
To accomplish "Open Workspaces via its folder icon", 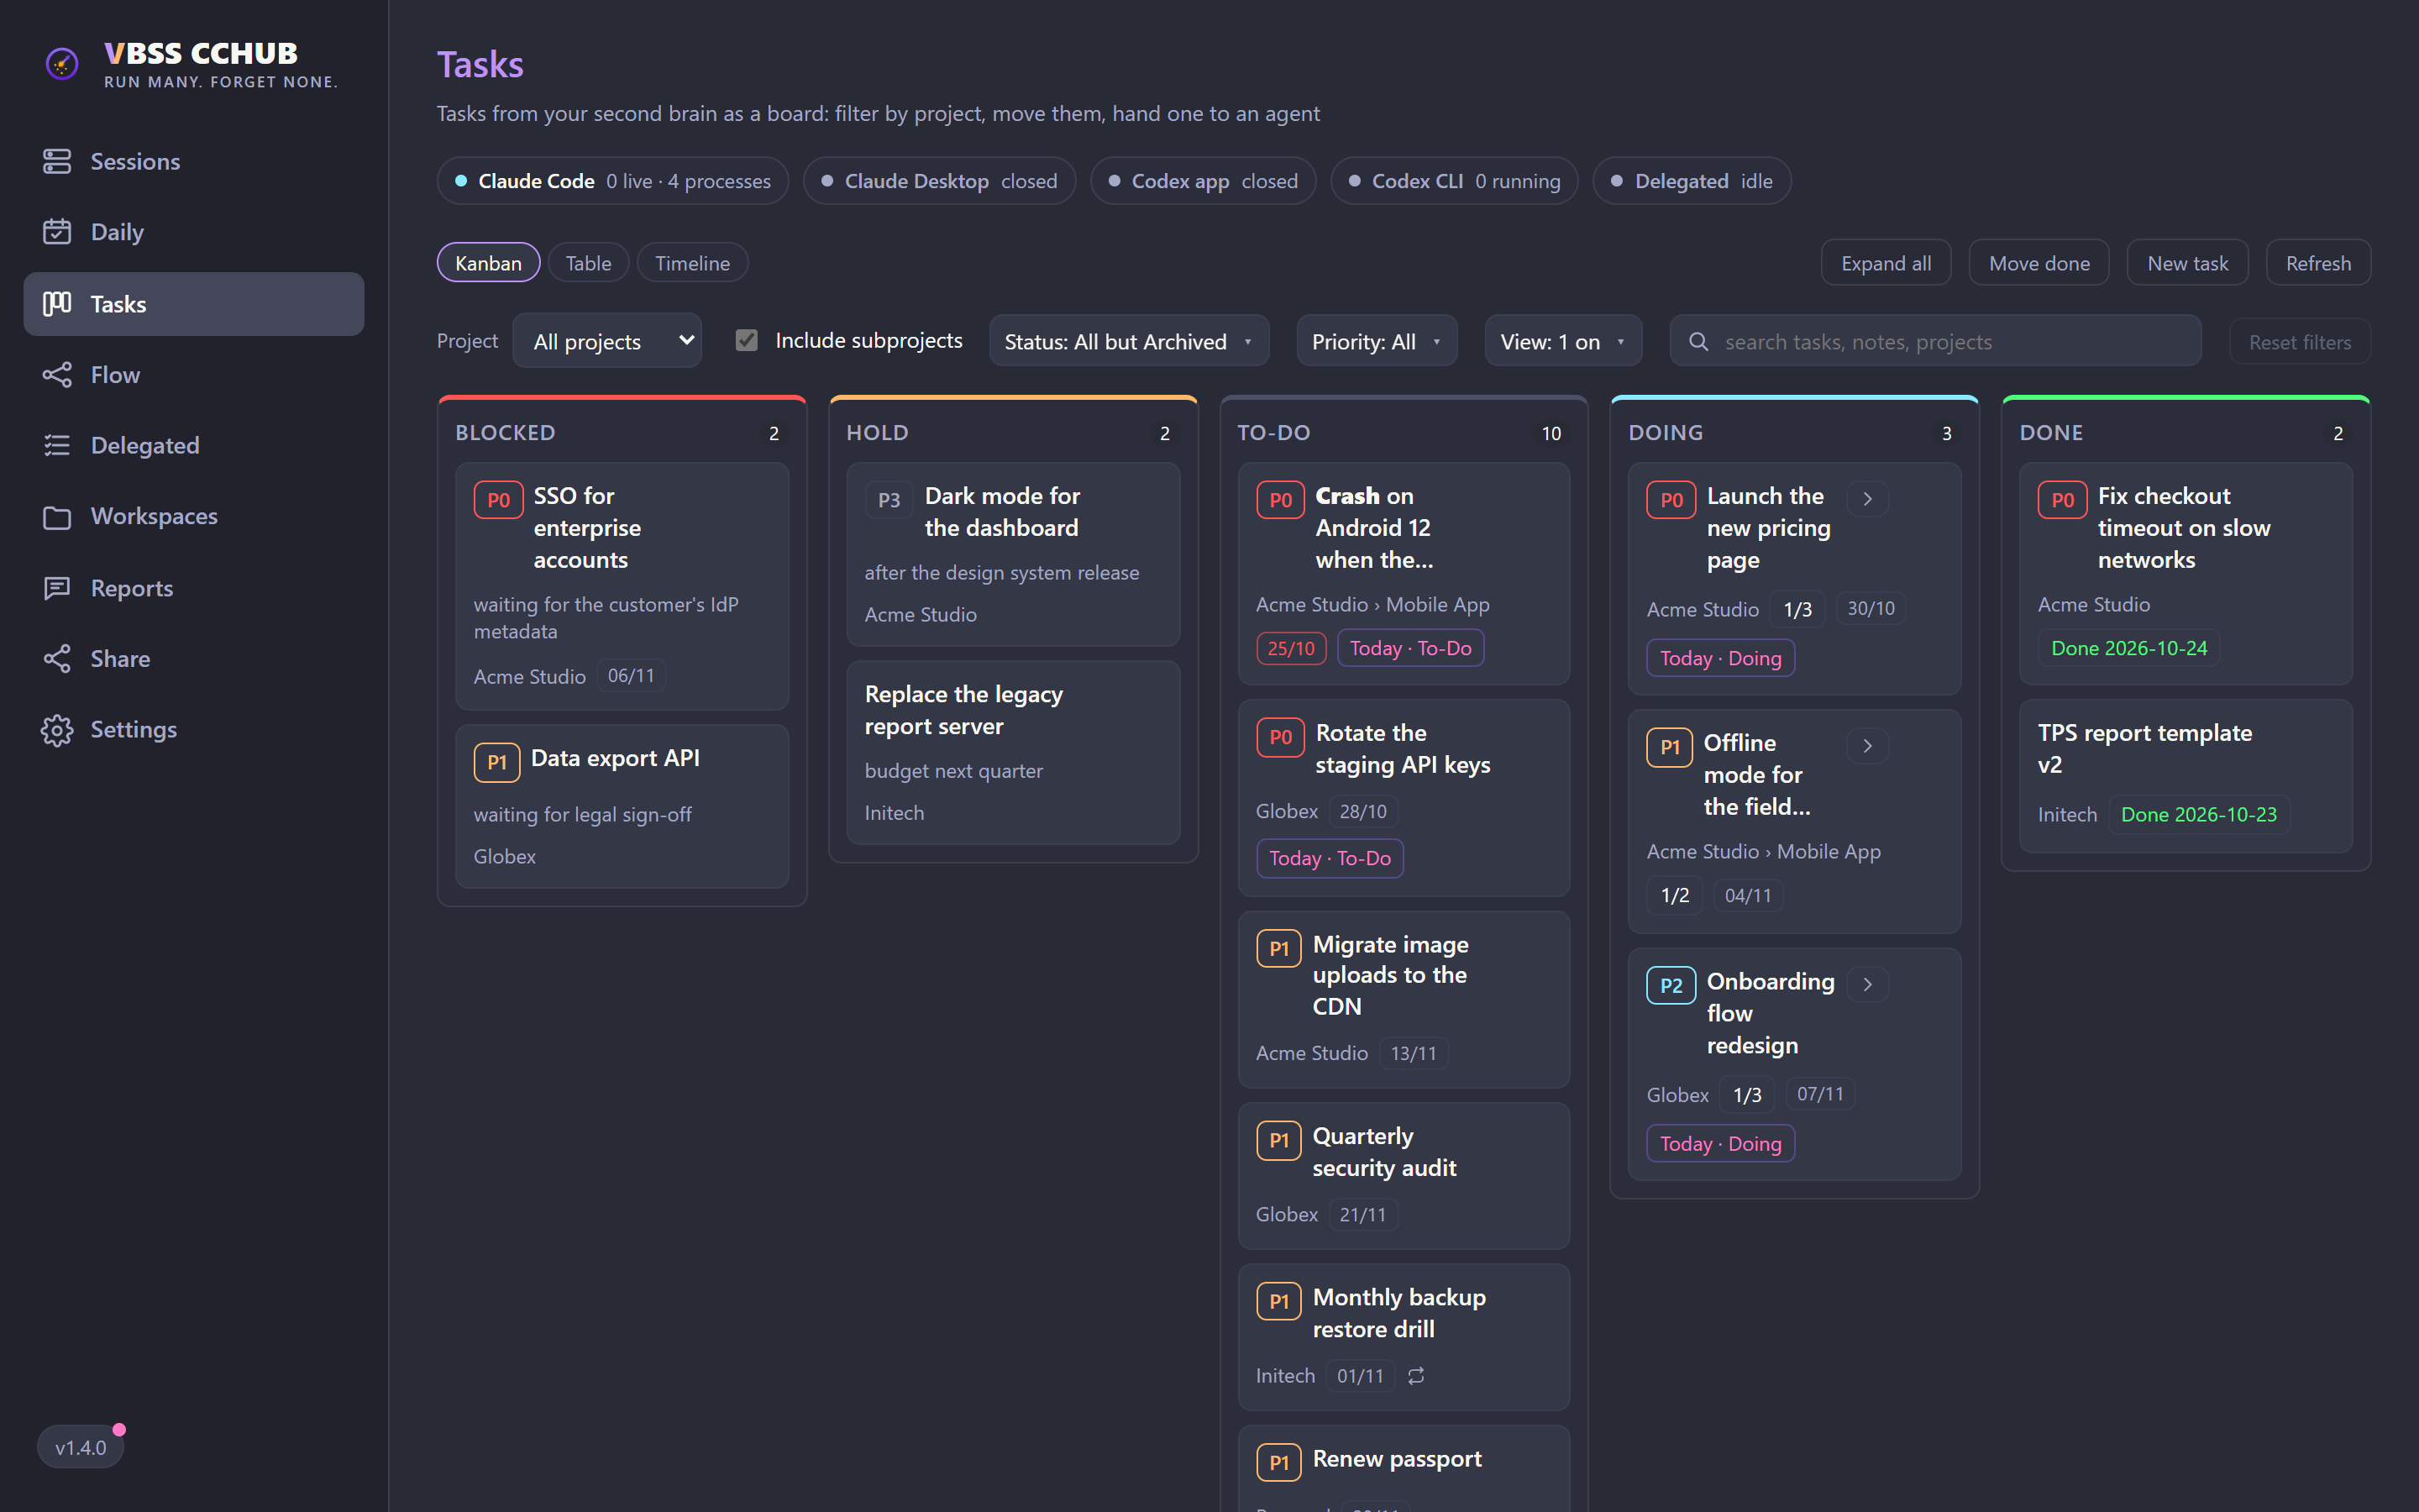I will click(x=57, y=517).
